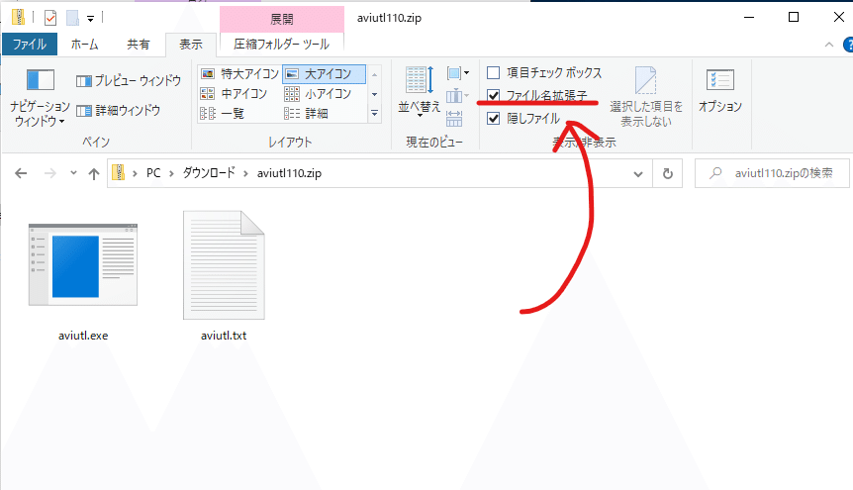Click the zip folder title bar icon
853x490 pixels.
[18, 18]
